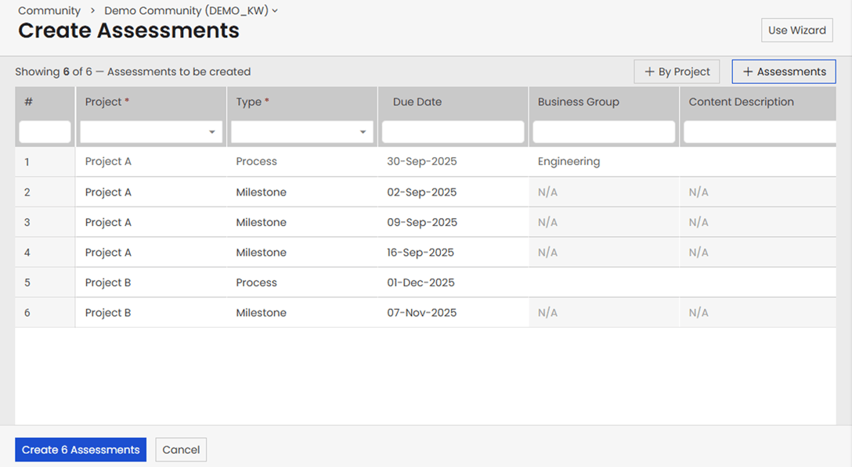This screenshot has width=852, height=467.
Task: Click the Business Group column header
Action: click(x=578, y=102)
